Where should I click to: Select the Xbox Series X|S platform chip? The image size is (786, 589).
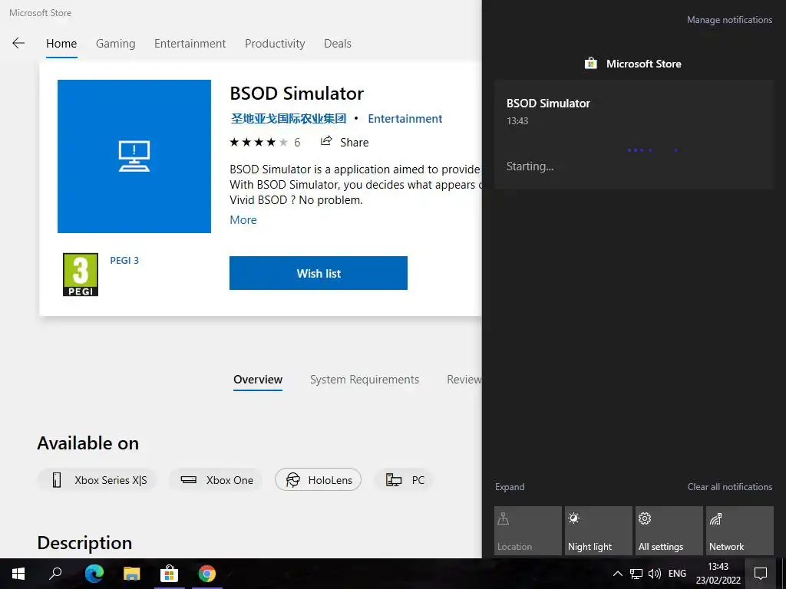click(x=97, y=480)
